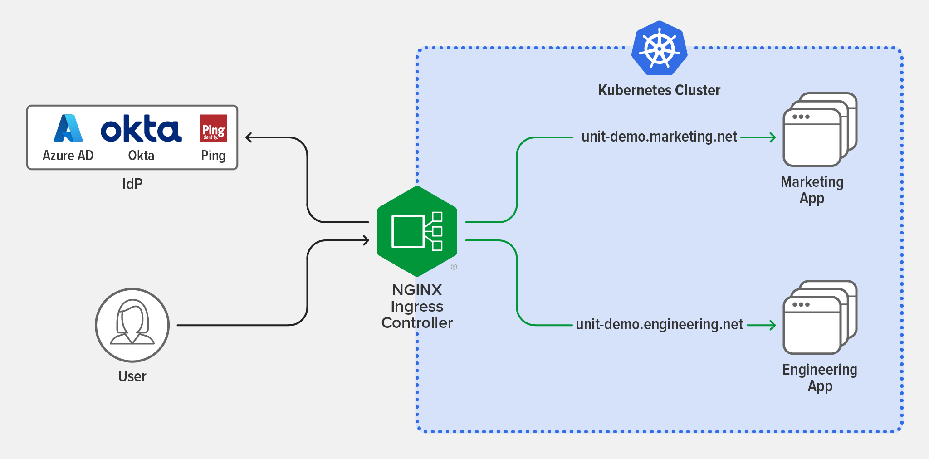Screen dimensions: 929x459
Task: Select the 'NGINX Ingress Controller' label
Action: pos(417,306)
